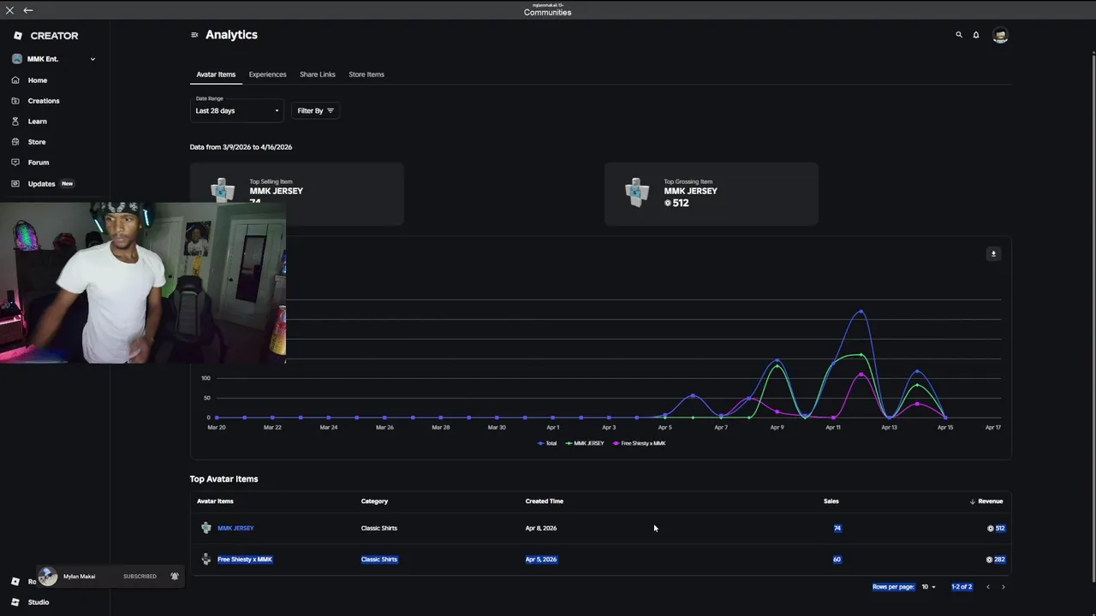Click the Apr 5, 2026 created time cell
The height and width of the screenshot is (616, 1096).
541,560
